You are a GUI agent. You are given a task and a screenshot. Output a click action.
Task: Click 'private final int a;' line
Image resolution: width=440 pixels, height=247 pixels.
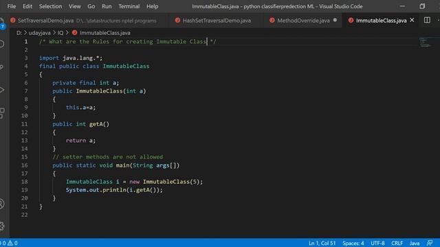[x=85, y=83]
